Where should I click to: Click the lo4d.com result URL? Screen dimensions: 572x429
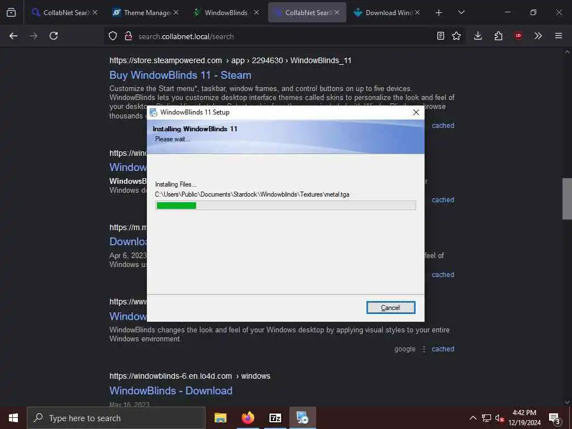[190, 376]
